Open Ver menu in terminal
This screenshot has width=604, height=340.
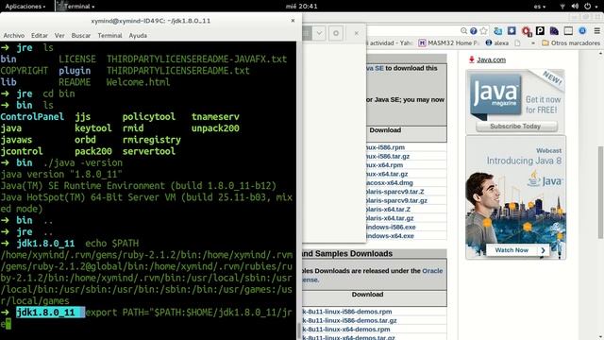(59, 36)
